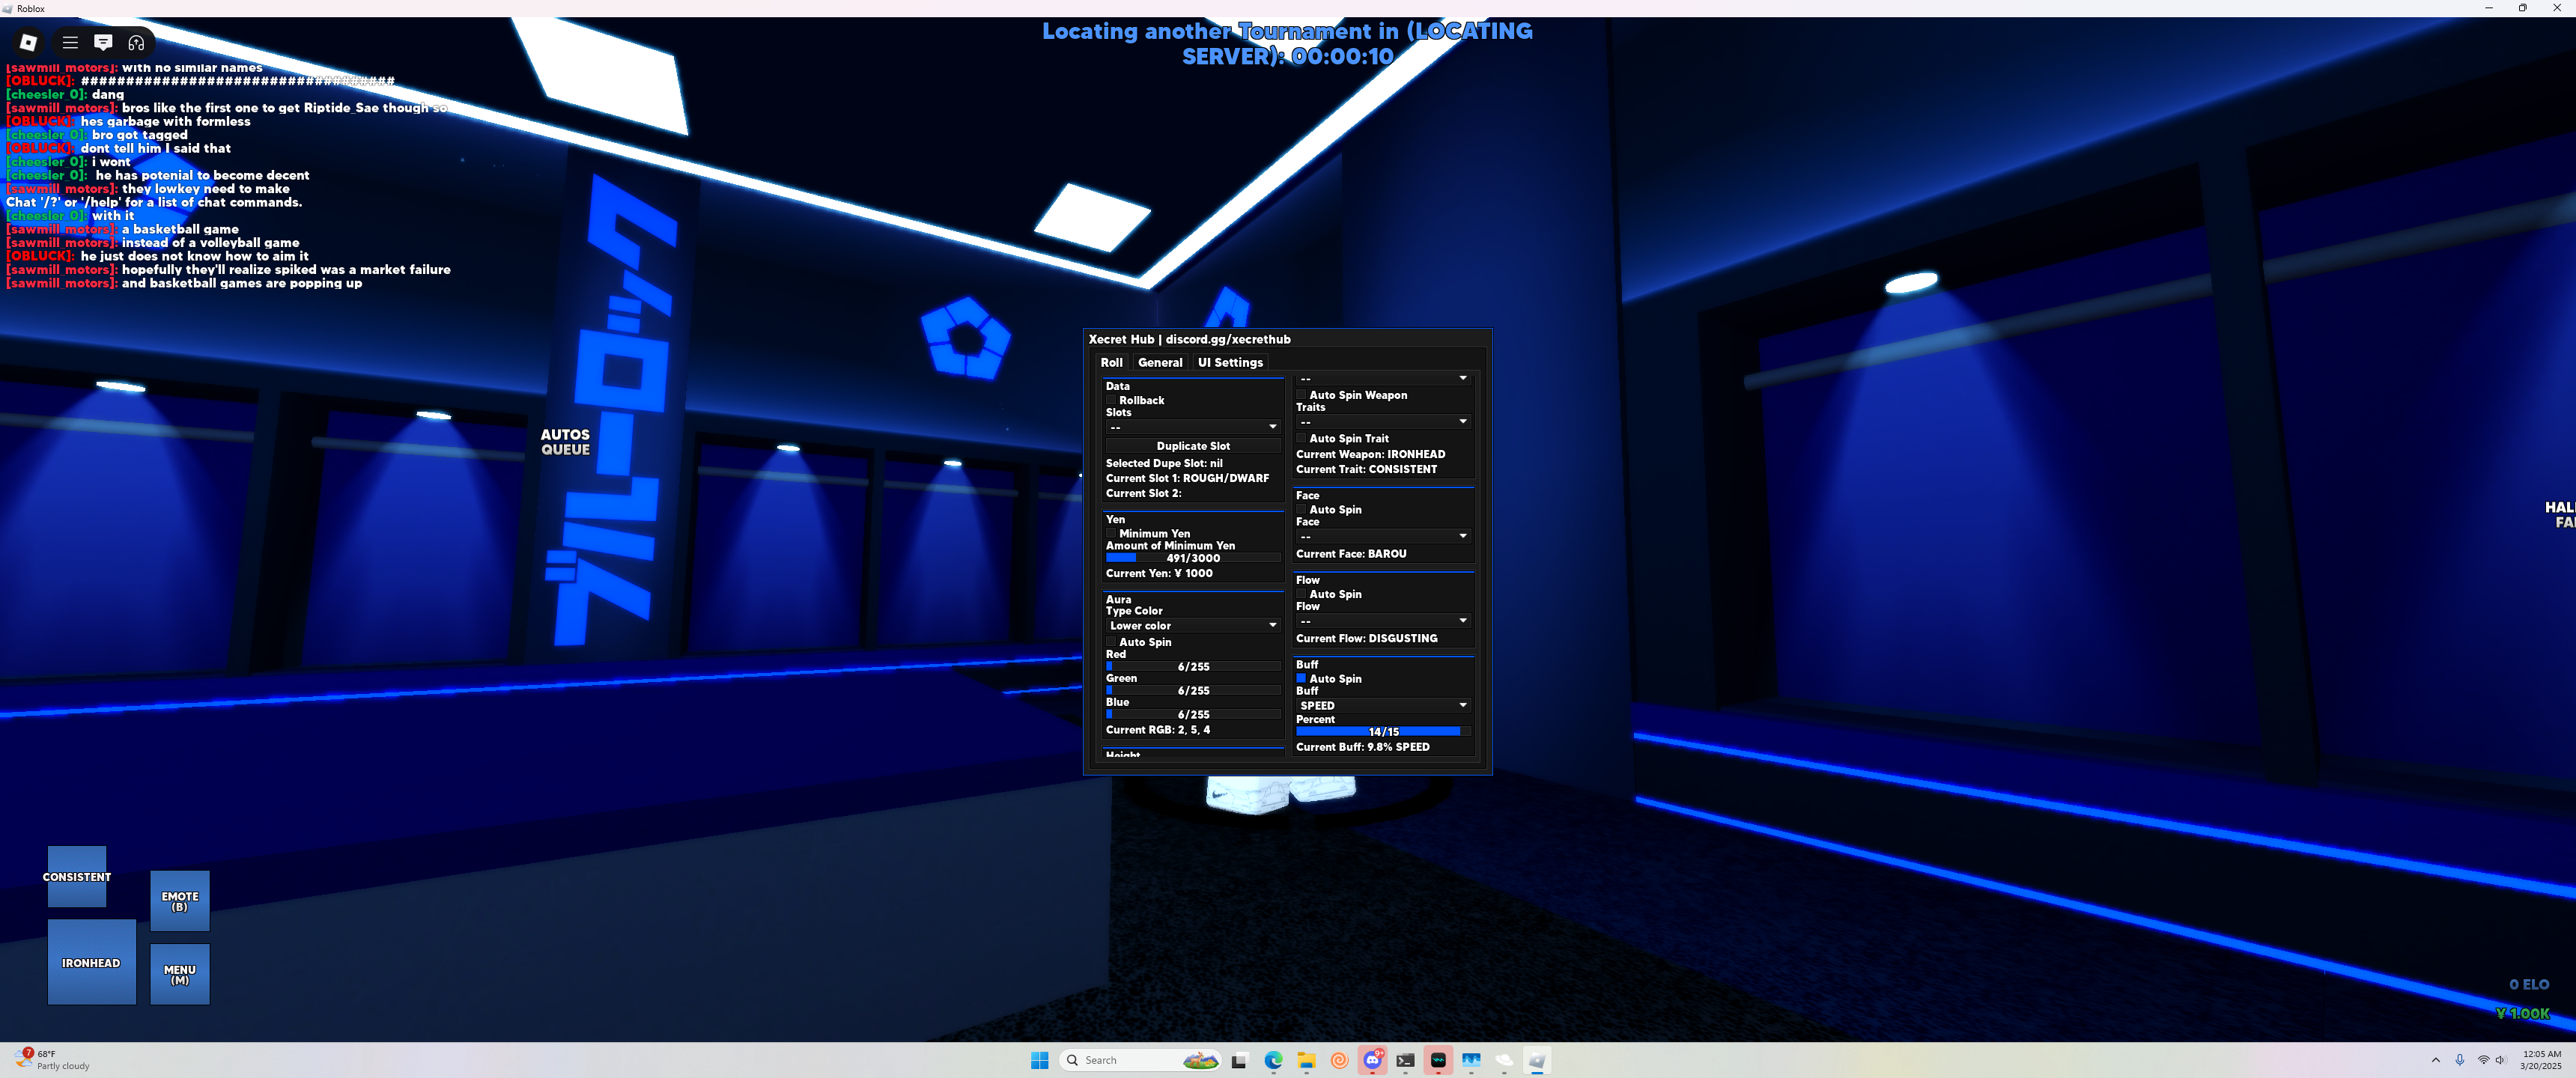This screenshot has width=2576, height=1078.
Task: Open File Explorer from taskbar
Action: [x=1306, y=1060]
